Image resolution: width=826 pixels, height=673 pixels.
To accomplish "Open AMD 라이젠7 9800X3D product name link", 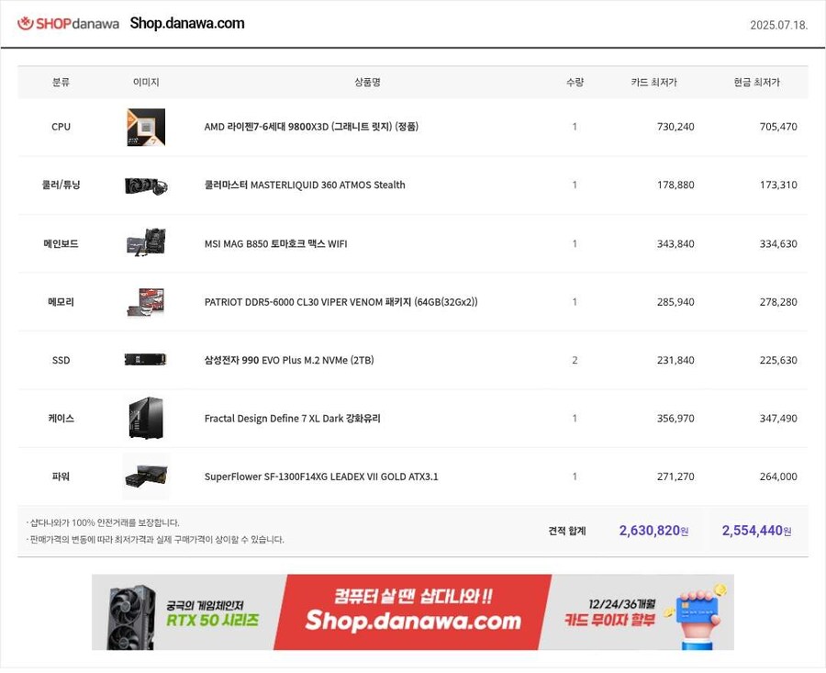I will coord(311,127).
